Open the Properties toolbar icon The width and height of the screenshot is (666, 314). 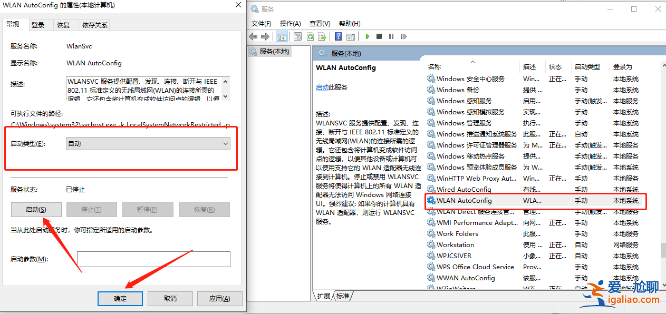click(x=297, y=36)
